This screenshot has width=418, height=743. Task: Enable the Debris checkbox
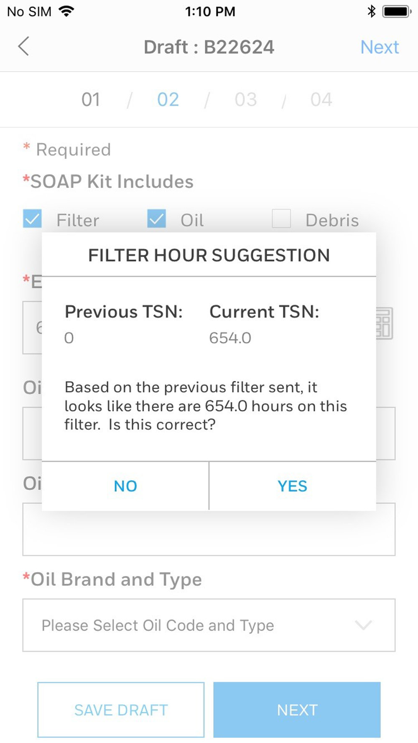coord(281,219)
